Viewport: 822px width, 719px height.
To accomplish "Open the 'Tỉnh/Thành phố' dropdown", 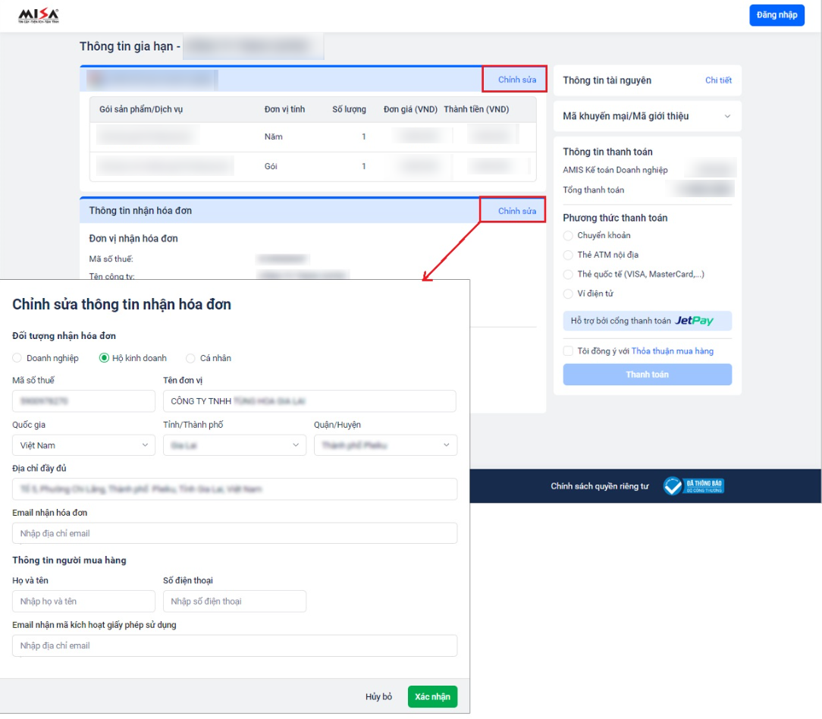I will tap(234, 445).
